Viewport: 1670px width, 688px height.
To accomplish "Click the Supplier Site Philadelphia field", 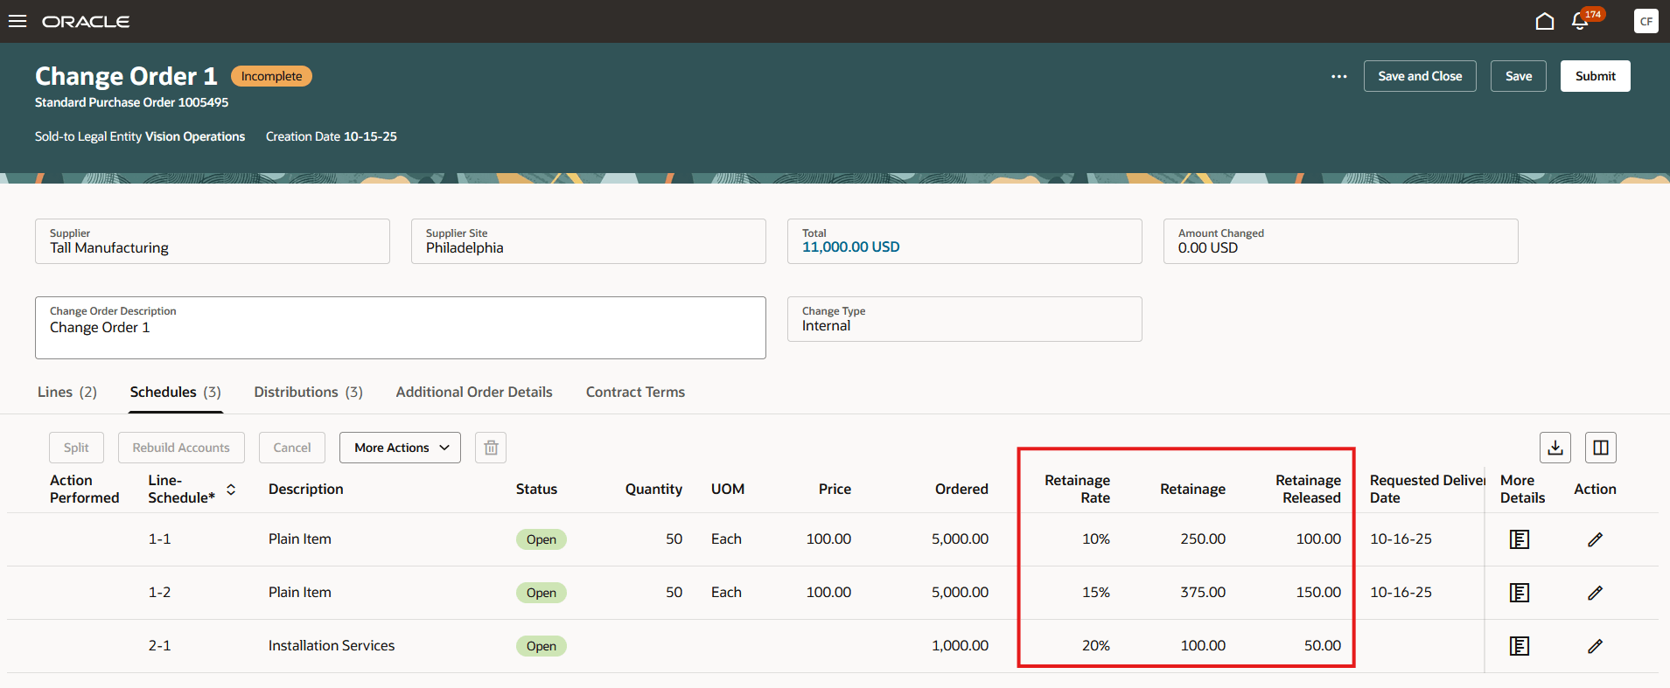I will click(589, 241).
